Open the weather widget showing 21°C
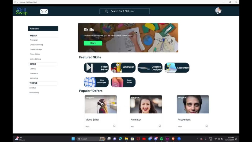 20,139
